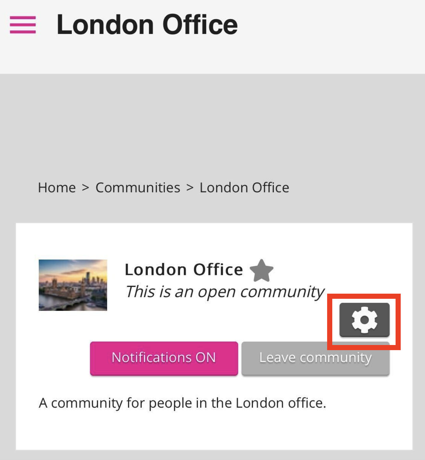Navigate to Communities in the breadcrumb
The height and width of the screenshot is (460, 425).
(x=138, y=188)
